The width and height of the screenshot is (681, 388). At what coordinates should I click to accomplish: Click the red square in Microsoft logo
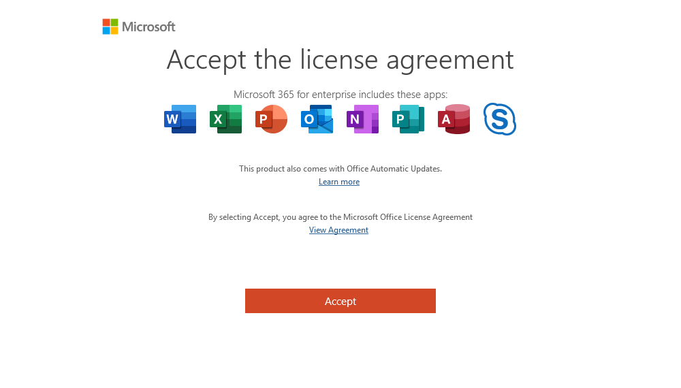pyautogui.click(x=106, y=22)
